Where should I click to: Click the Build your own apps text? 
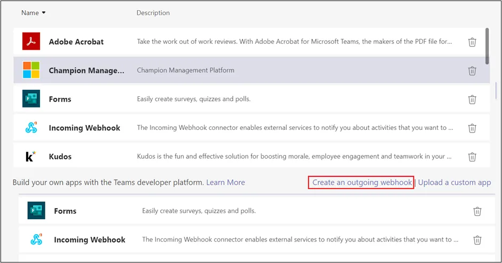(108, 182)
